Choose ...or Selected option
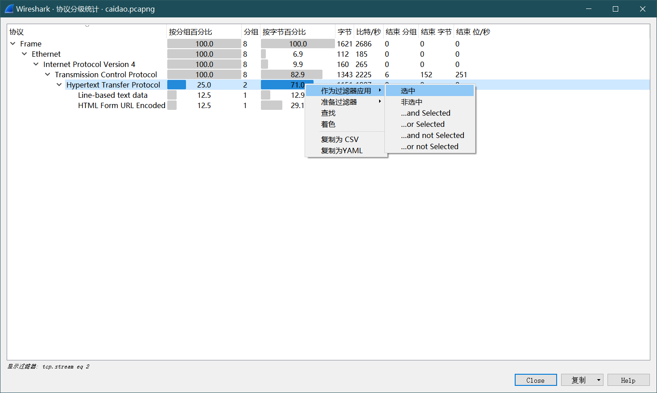Image resolution: width=657 pixels, height=393 pixels. (430, 124)
